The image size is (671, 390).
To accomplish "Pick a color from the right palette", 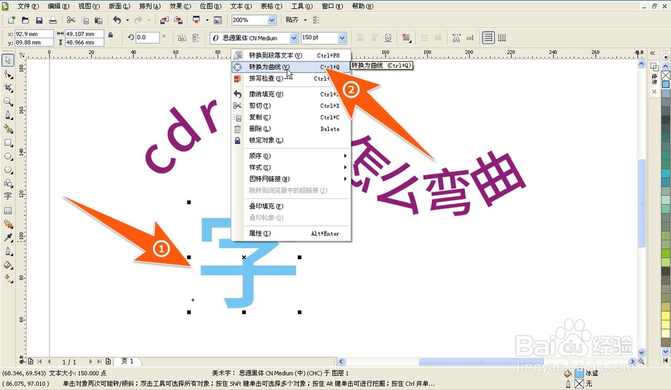I will (665, 134).
